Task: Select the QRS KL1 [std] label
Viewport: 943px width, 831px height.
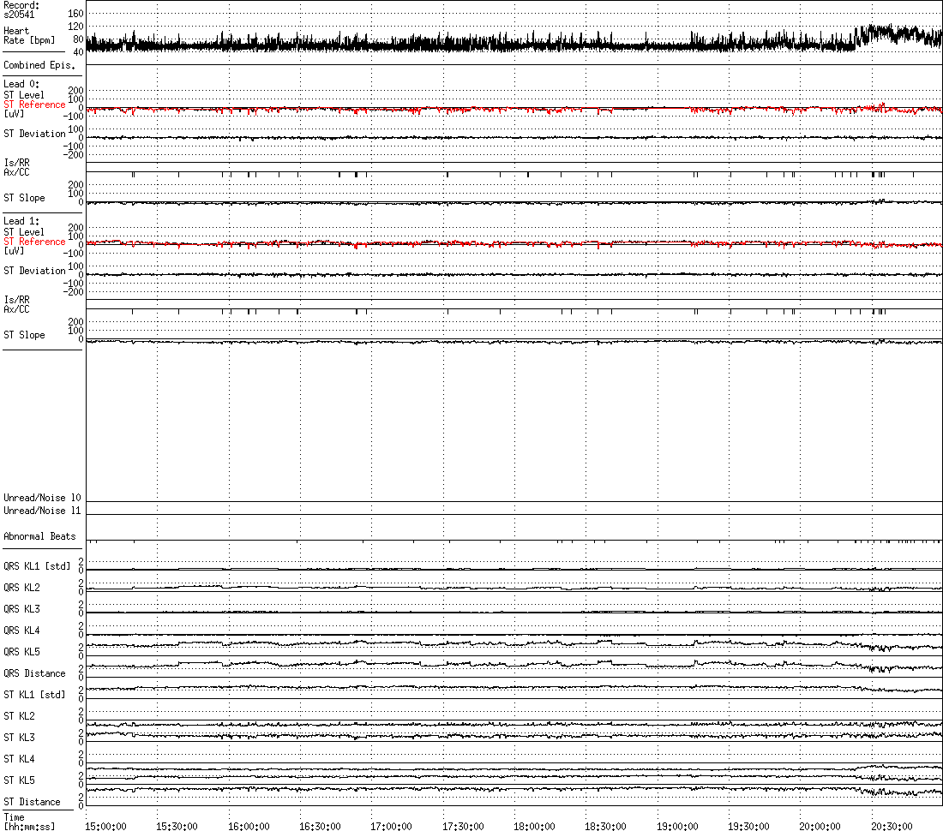Action: tap(37, 566)
